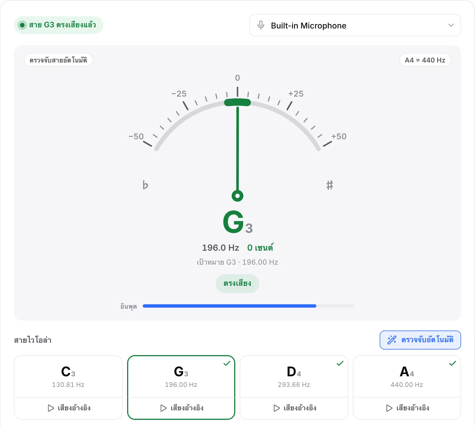The width and height of the screenshot is (475, 426).
Task: Select the C3 130.81 Hz string card
Action: [x=68, y=376]
